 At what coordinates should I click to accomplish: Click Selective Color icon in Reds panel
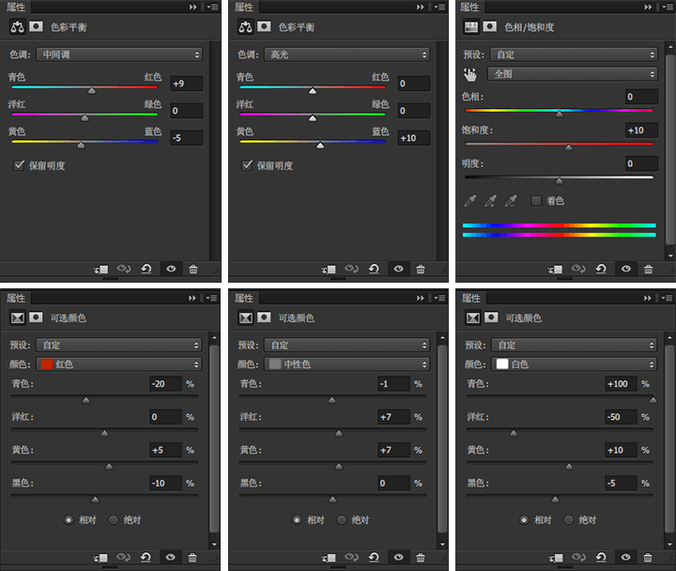tap(17, 317)
